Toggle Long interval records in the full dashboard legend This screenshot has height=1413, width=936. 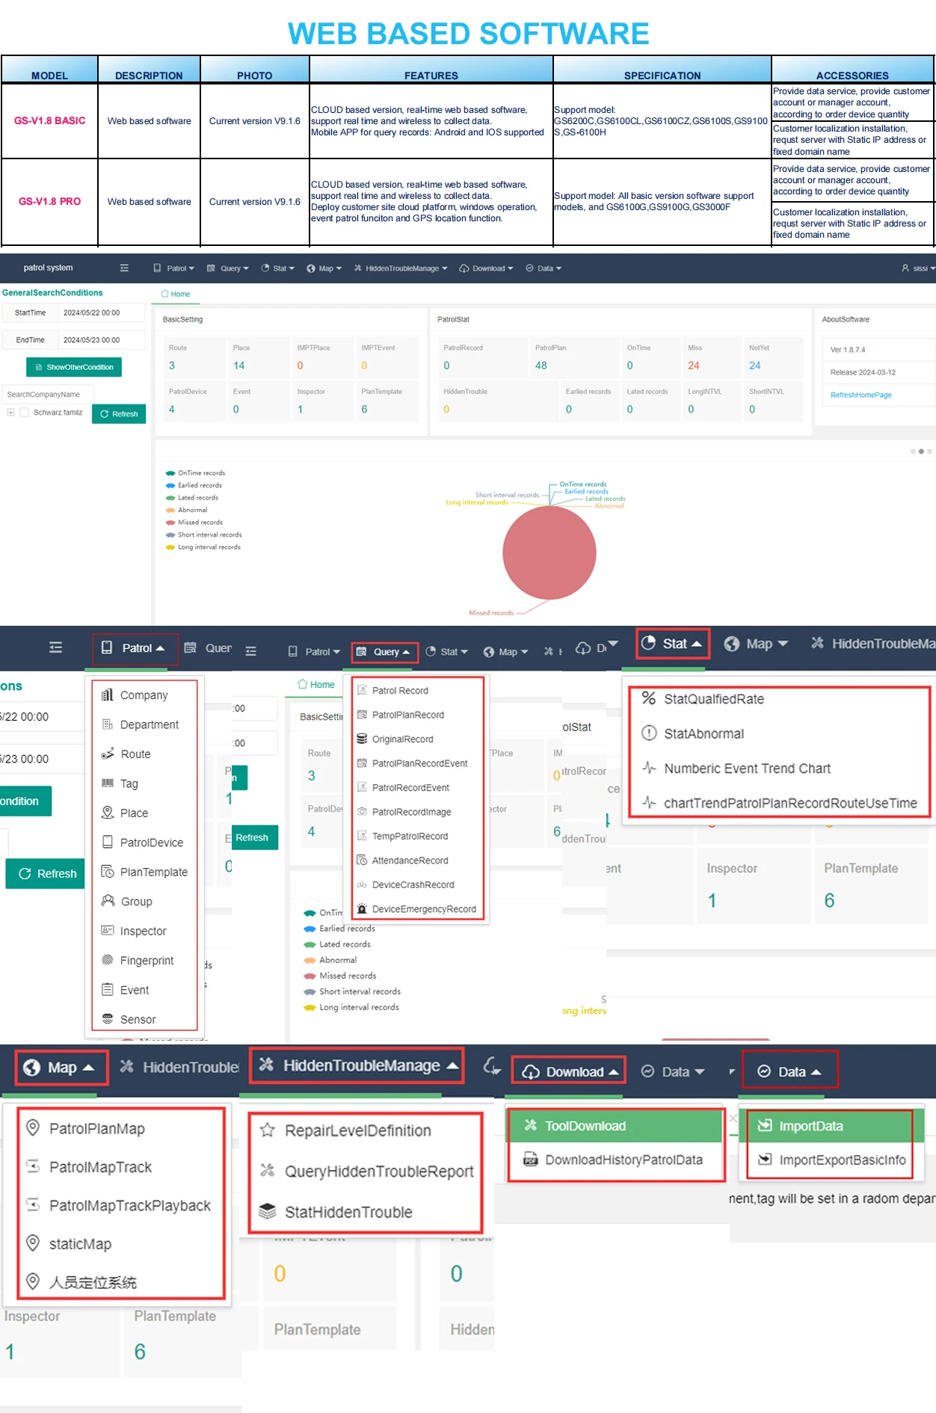[170, 547]
